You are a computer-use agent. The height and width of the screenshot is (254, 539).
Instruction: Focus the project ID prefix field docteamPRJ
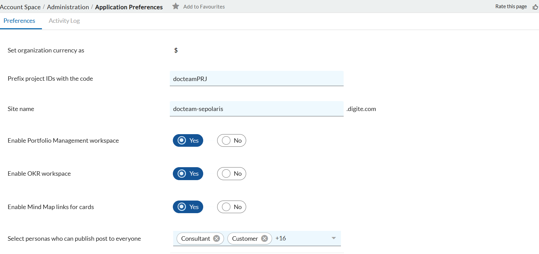[256, 79]
